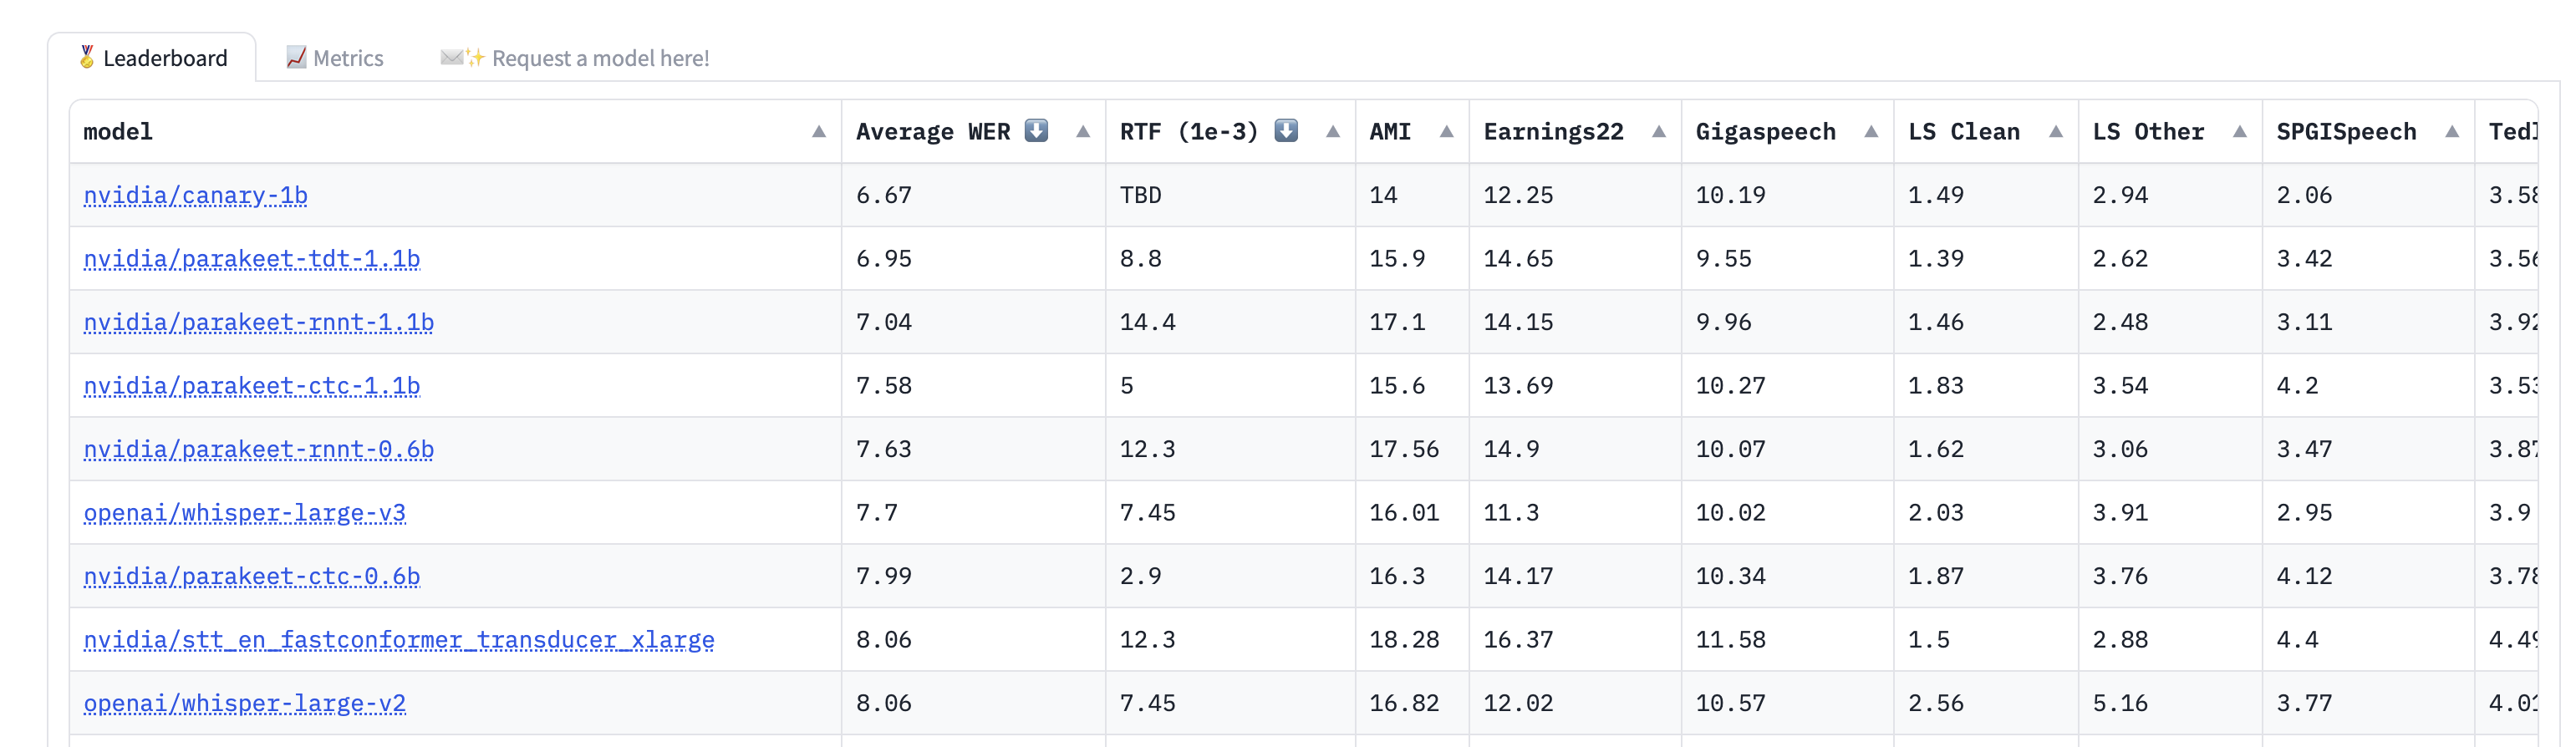
Task: Open the nvidia/canary-1b model link
Action: pyautogui.click(x=195, y=195)
